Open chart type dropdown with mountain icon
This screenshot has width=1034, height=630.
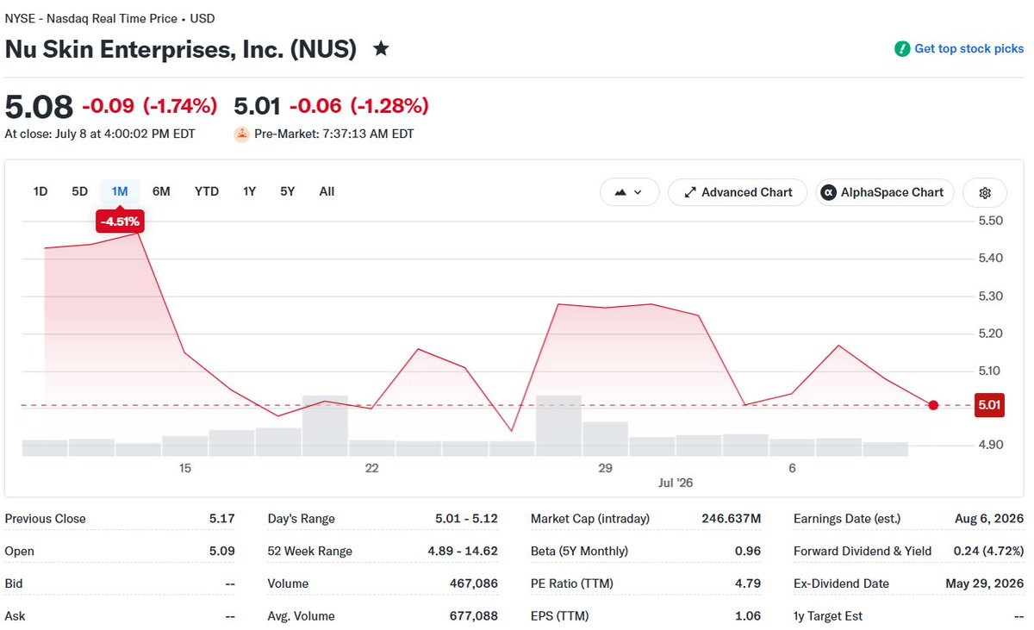point(630,192)
